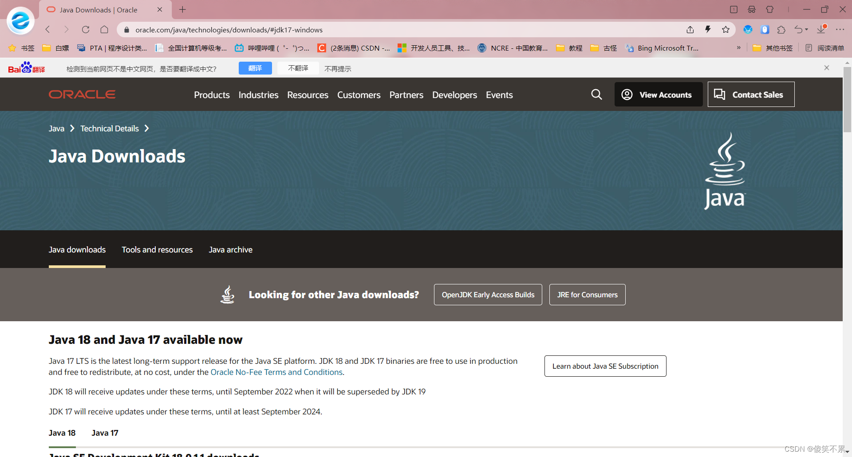
Task: Click JRE for Consumers button
Action: [x=587, y=295]
